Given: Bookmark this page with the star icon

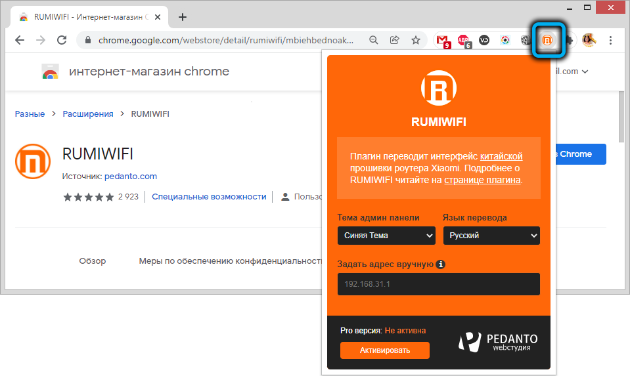Looking at the screenshot, I should [416, 40].
